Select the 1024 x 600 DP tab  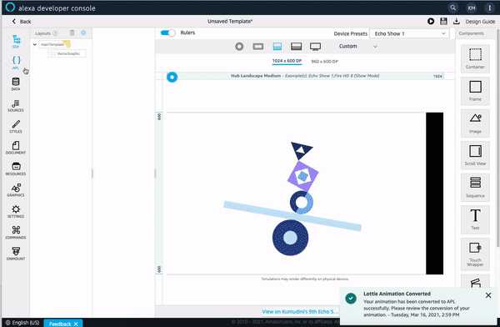pos(287,61)
